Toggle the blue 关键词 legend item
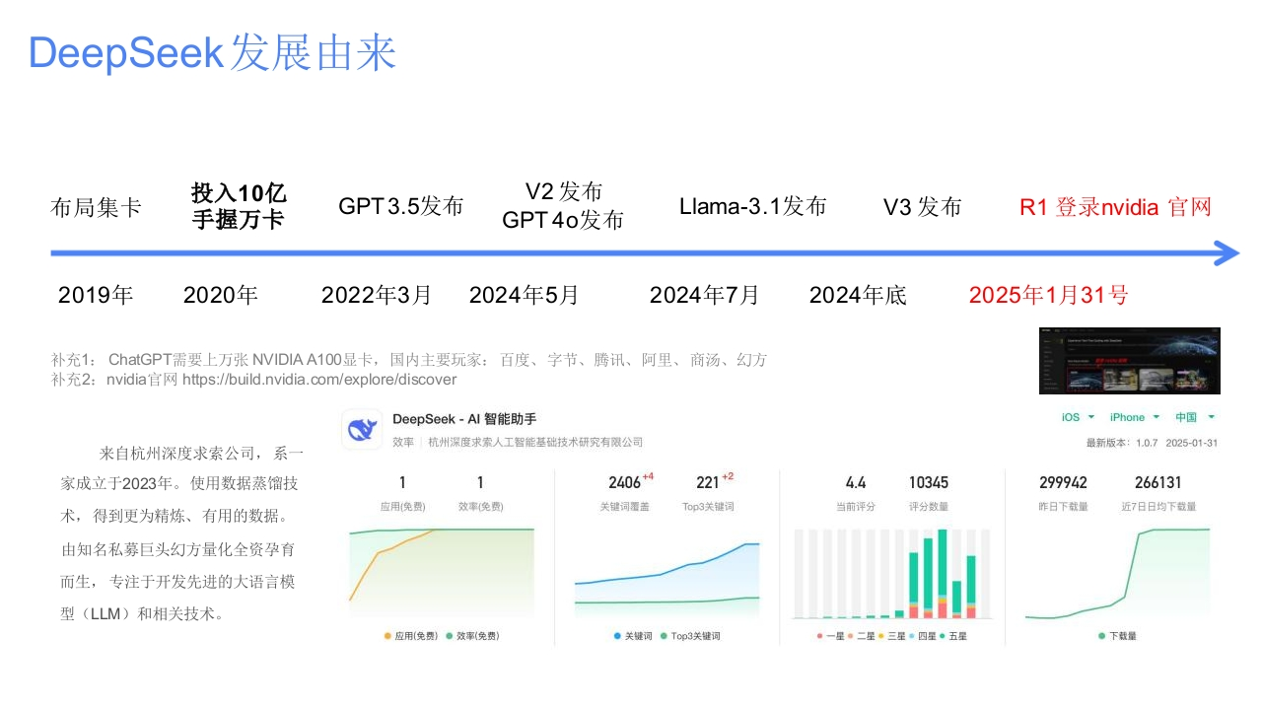Viewport: 1262px width, 710px height. [631, 636]
